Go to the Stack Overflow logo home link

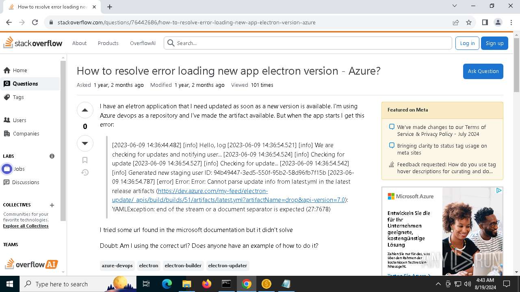[33, 43]
